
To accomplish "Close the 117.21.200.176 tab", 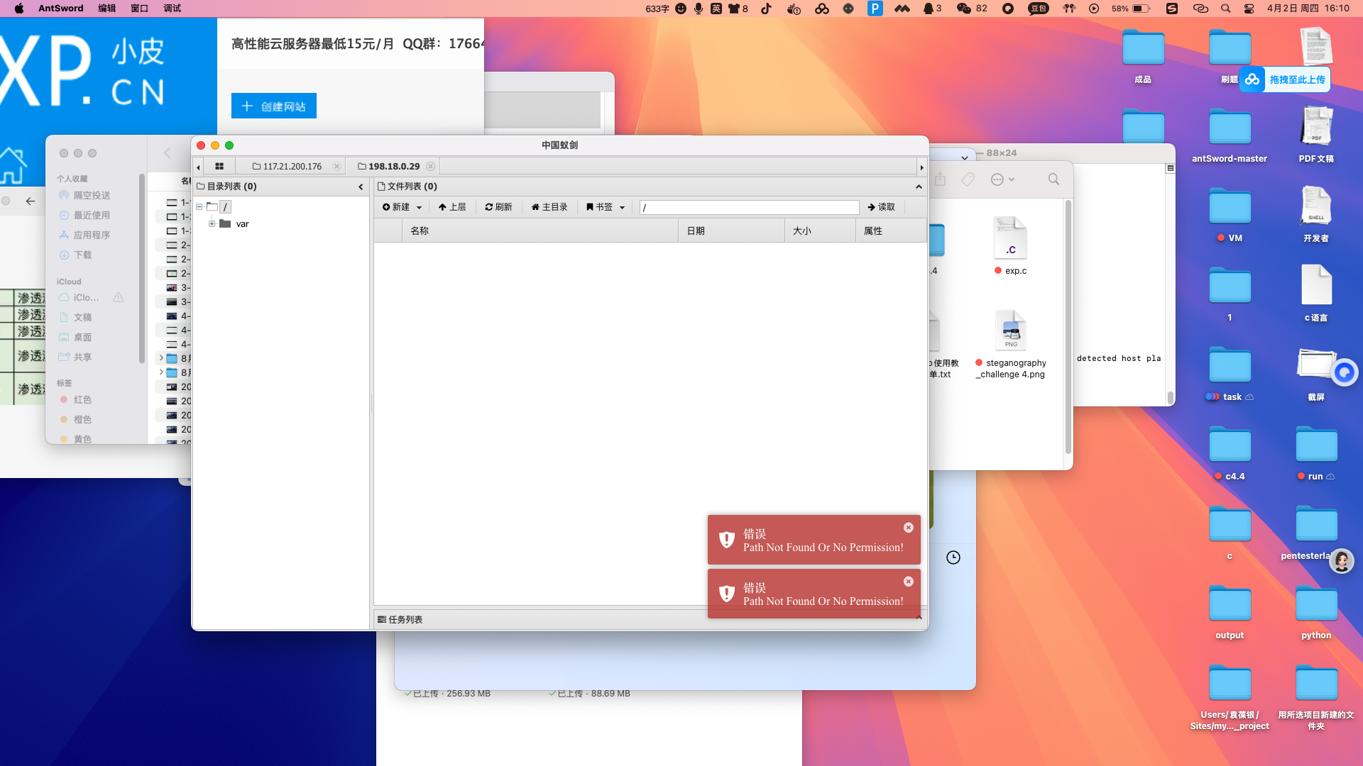I will point(336,166).
